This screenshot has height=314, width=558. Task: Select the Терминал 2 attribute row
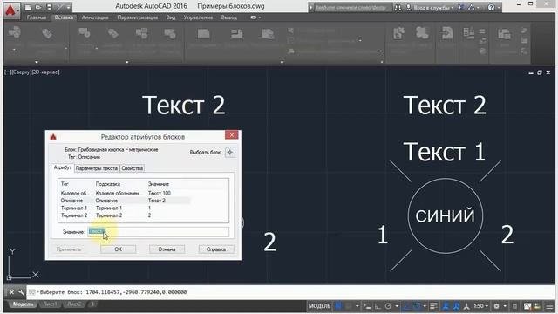pyautogui.click(x=143, y=215)
